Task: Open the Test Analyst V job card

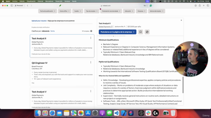Action: [x=62, y=98]
